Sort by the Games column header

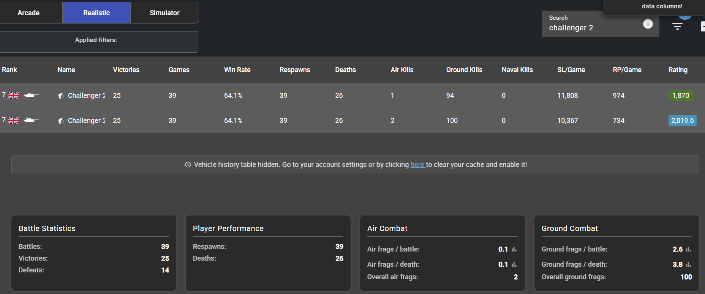click(x=179, y=70)
